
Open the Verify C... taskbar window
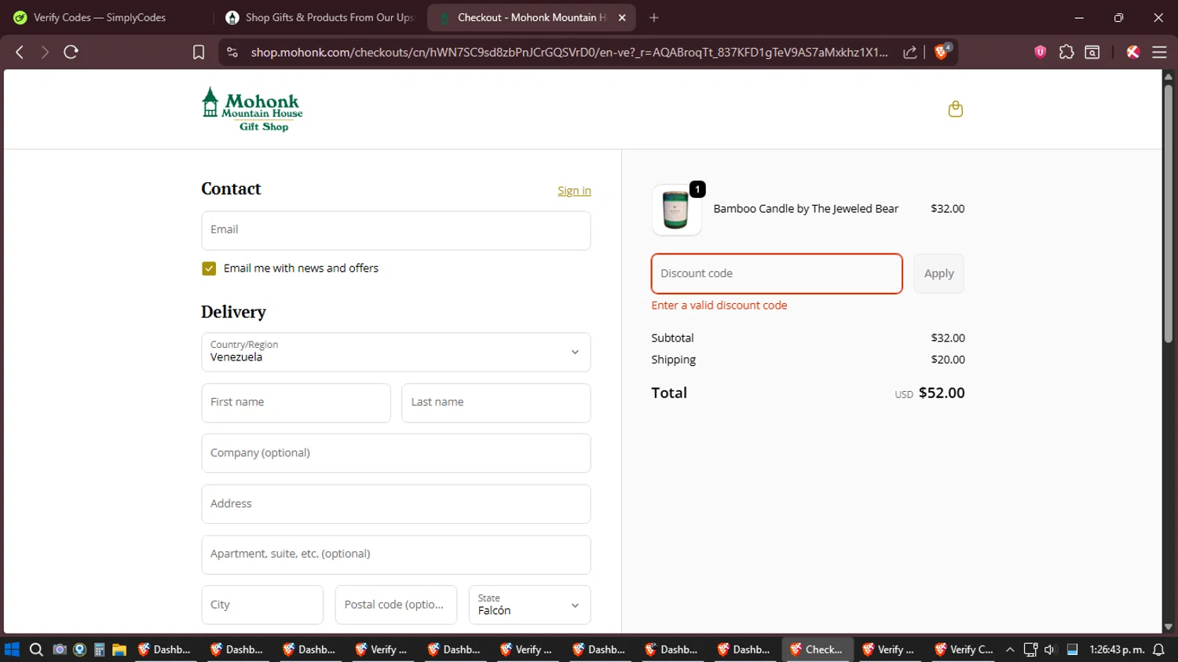[x=964, y=649]
